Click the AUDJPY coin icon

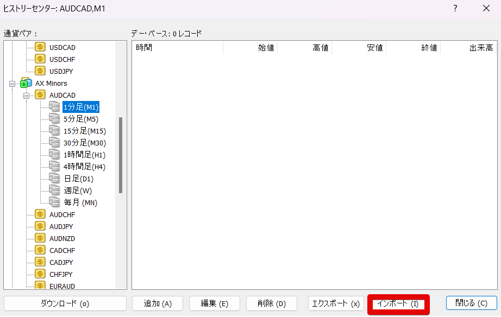tap(40, 226)
